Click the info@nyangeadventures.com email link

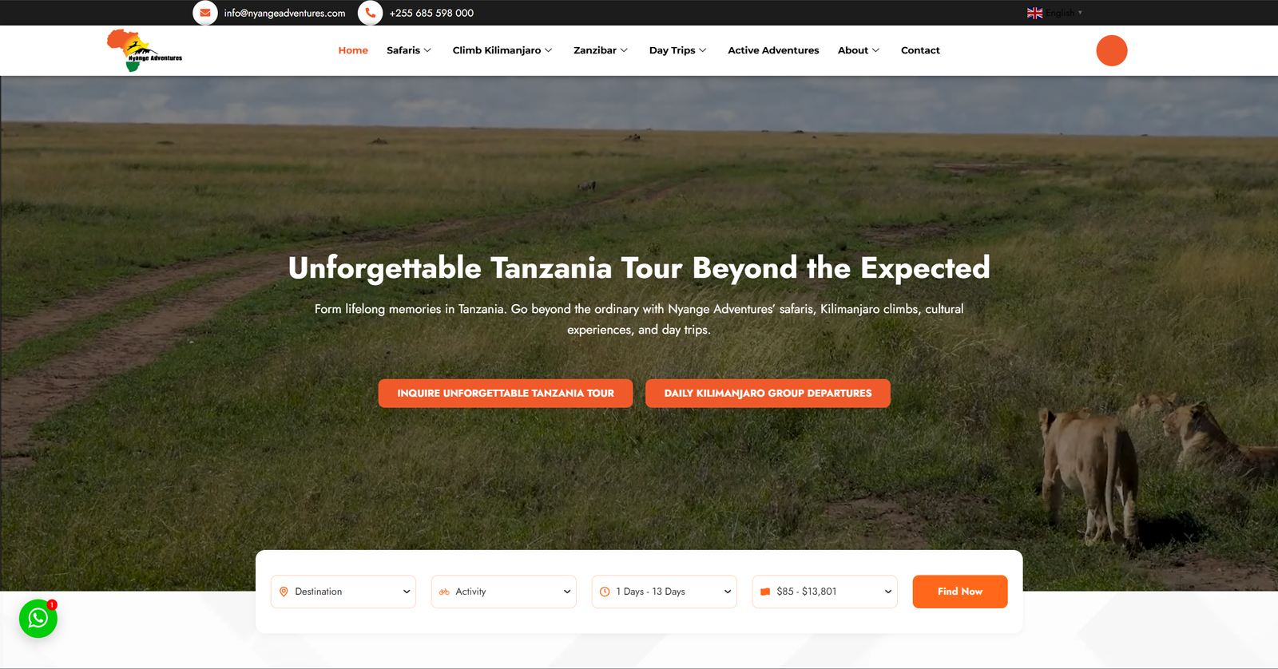pos(284,13)
